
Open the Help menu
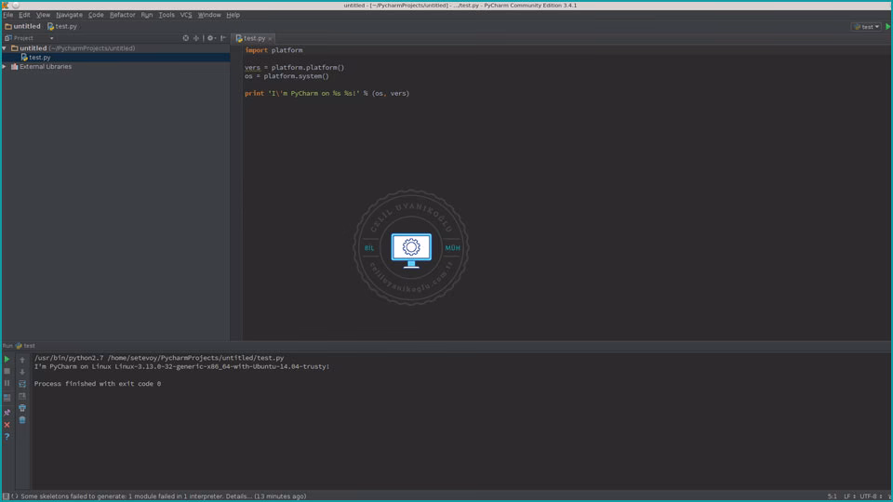(x=233, y=15)
